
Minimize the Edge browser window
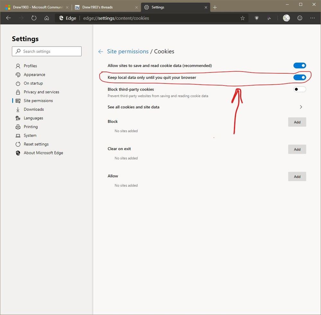point(287,4)
